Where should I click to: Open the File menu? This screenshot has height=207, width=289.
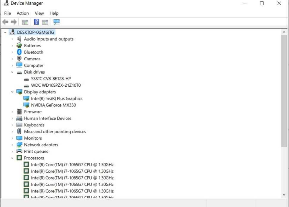pos(7,13)
